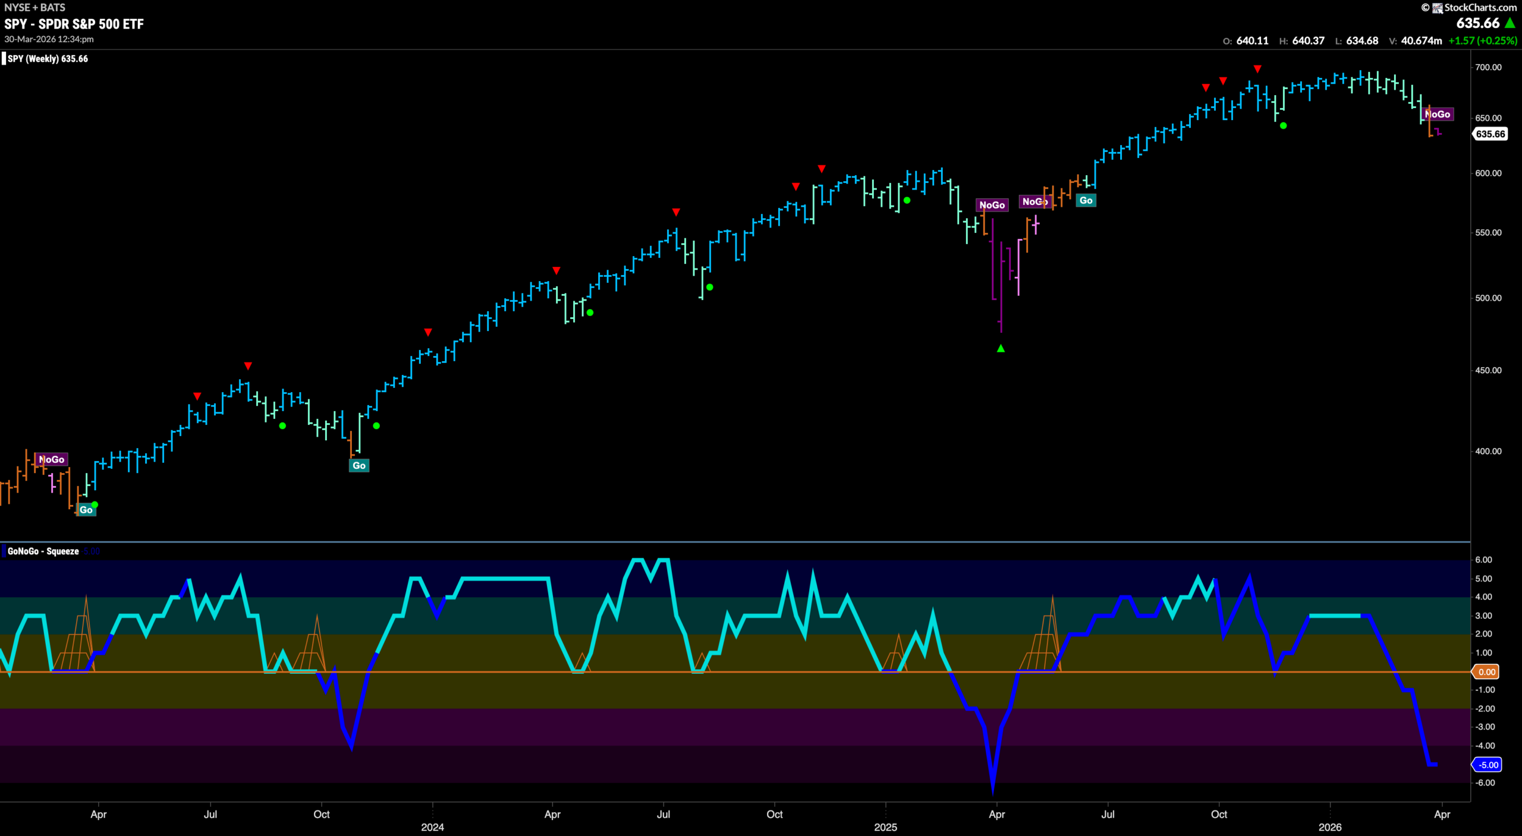
Task: Click the blue -5.00 tag on the squeeze axis
Action: 1487,765
